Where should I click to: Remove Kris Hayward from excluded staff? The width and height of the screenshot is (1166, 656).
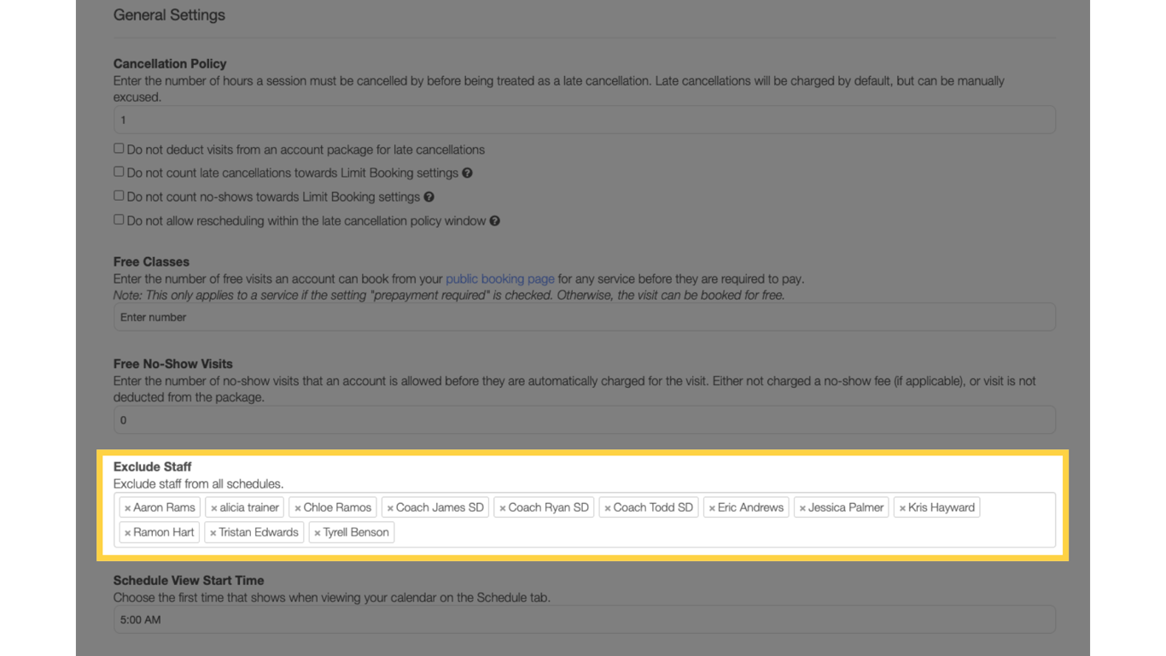(x=902, y=508)
